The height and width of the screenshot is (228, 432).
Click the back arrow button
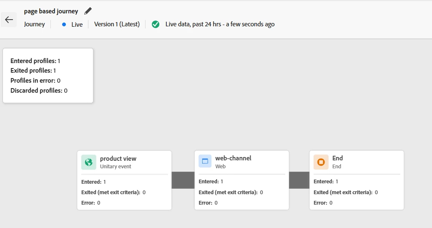point(9,20)
